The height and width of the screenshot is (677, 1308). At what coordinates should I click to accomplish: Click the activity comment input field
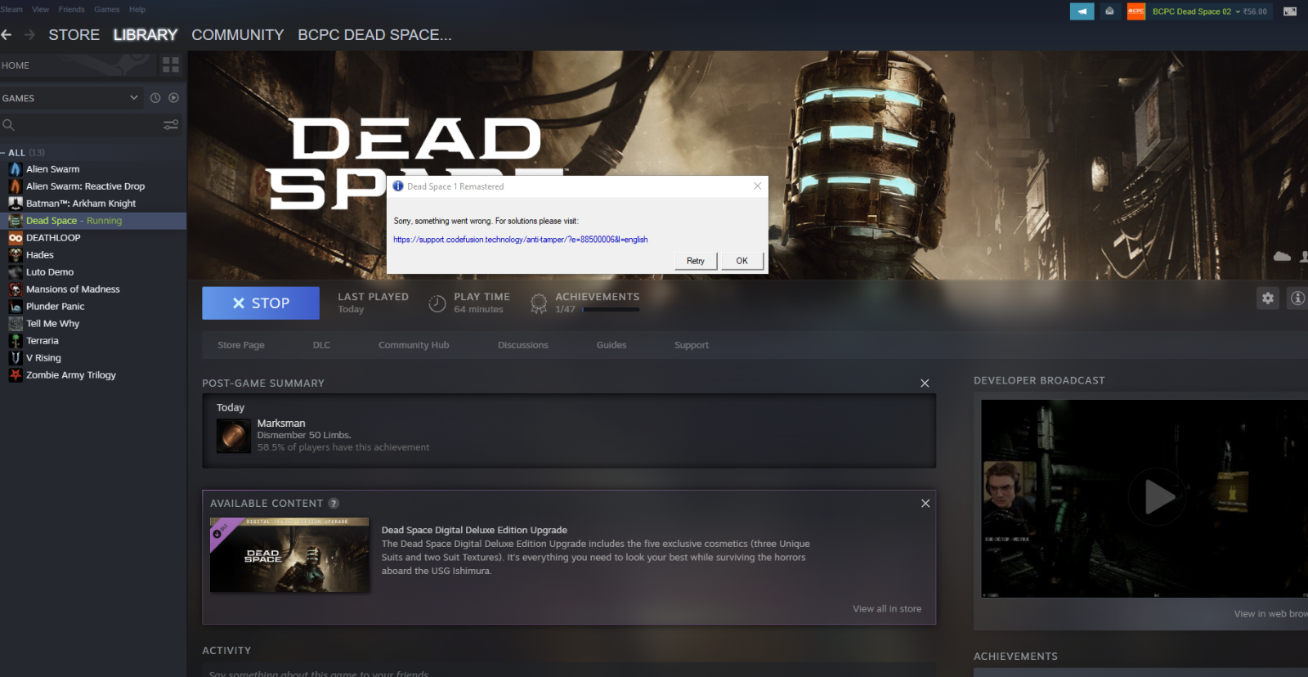point(568,673)
